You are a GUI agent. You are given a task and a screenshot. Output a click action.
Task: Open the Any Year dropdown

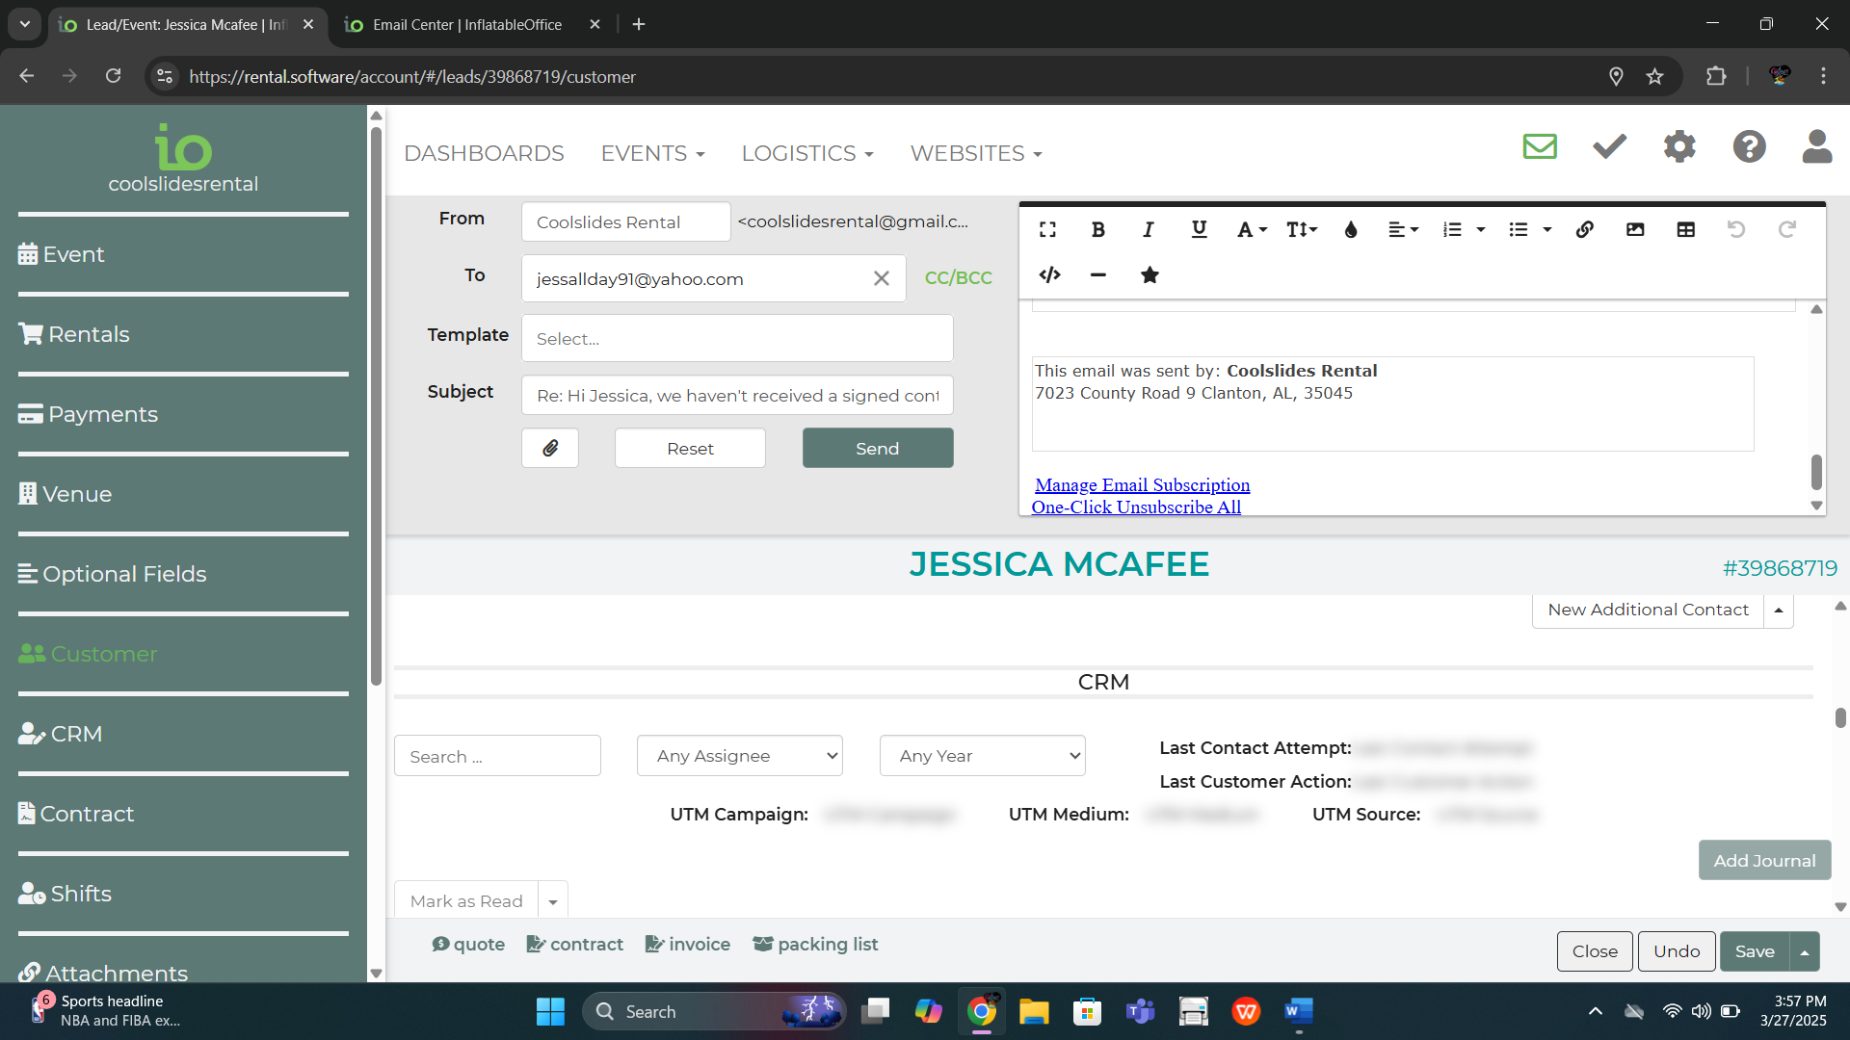pyautogui.click(x=982, y=756)
